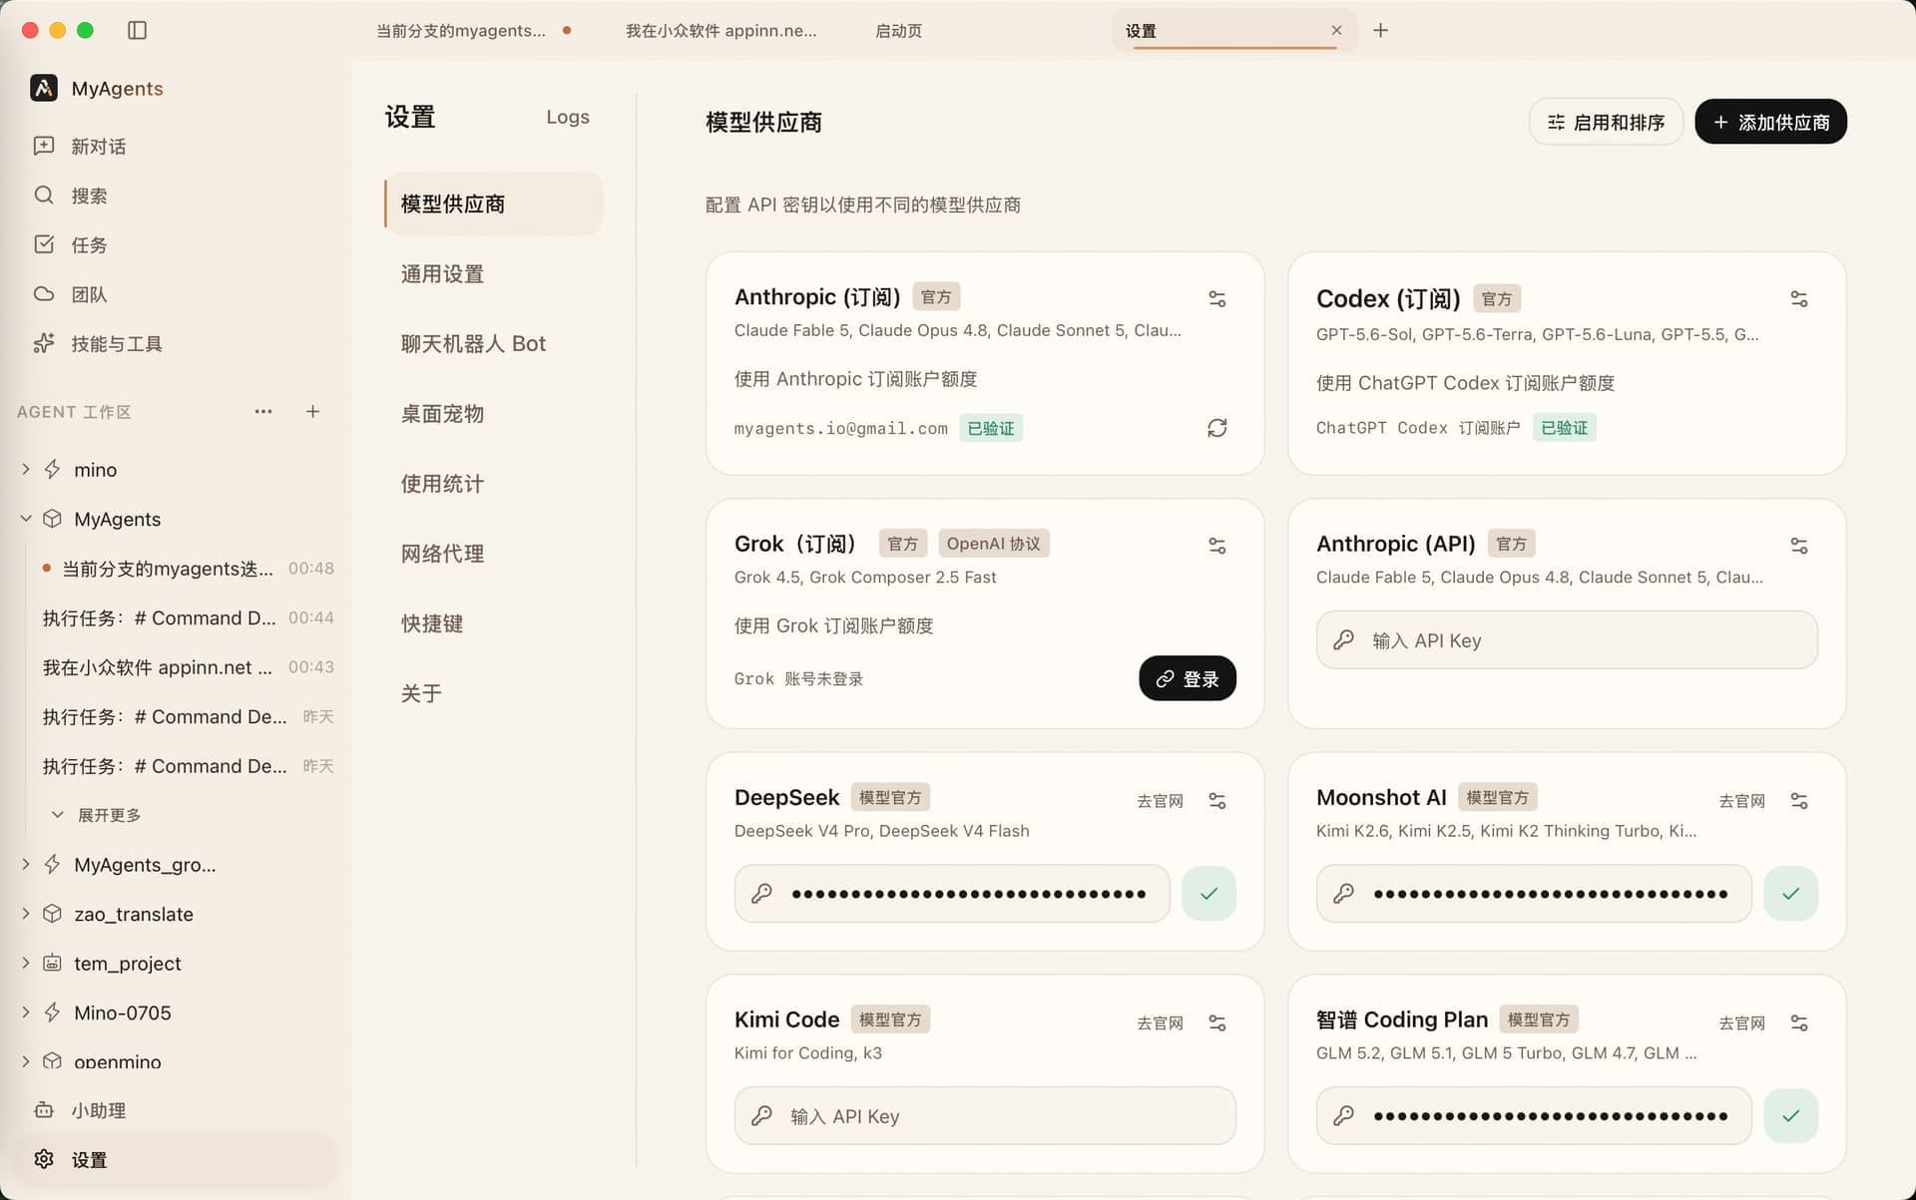Focus the Kimi Code API Key input
The image size is (1916, 1200).
tap(985, 1115)
